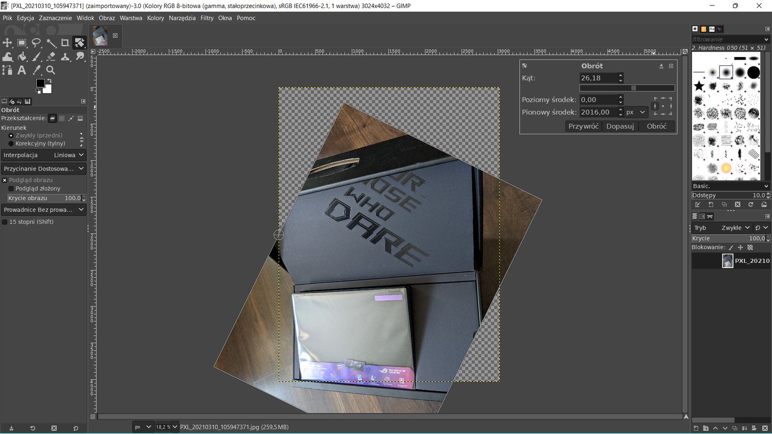The image size is (772, 434).
Task: Select the Crop tool
Action: pos(65,43)
